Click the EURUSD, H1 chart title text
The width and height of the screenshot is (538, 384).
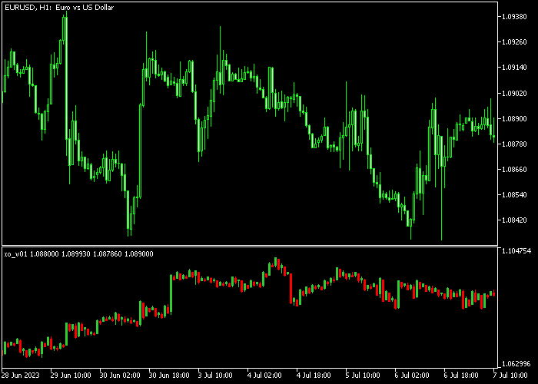coord(59,7)
